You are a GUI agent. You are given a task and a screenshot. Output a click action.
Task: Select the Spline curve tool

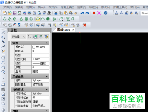tap(3, 46)
